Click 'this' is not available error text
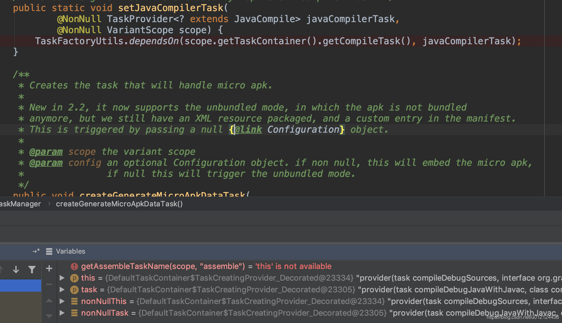 coord(293,266)
